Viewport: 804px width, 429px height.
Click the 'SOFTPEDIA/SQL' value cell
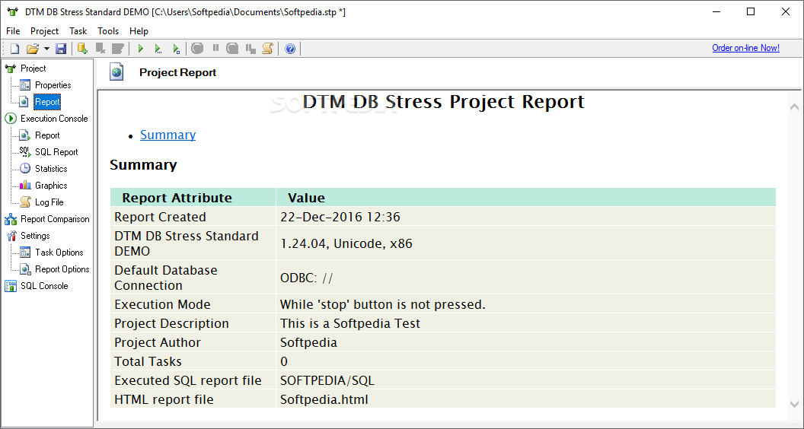click(x=526, y=380)
